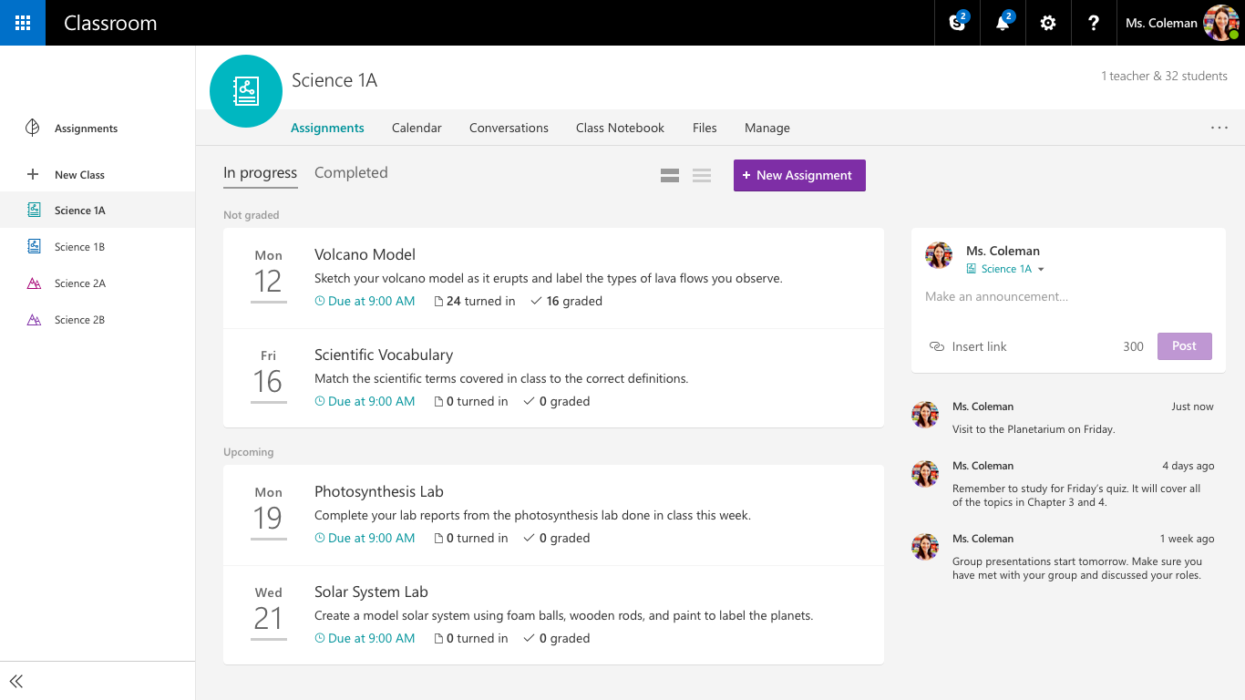Screen dimensions: 1245x700
Task: Open the notifications bell icon
Action: point(1003,23)
